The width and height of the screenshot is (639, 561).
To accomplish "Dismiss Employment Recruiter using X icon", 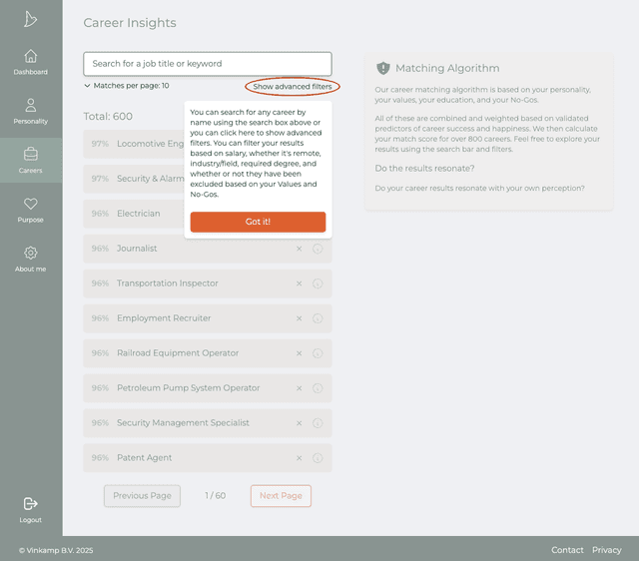I will pyautogui.click(x=300, y=318).
